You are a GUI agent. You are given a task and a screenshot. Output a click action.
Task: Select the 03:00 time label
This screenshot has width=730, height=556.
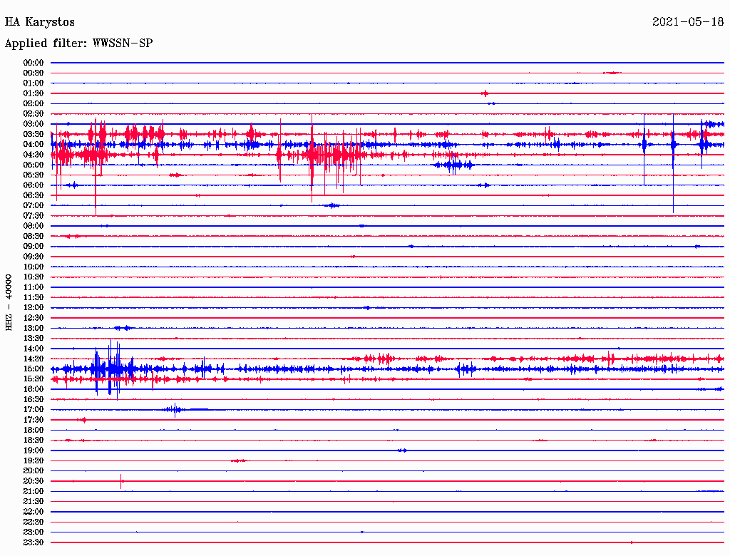coord(34,124)
